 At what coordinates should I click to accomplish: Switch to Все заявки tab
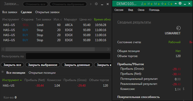[x=10, y=12]
